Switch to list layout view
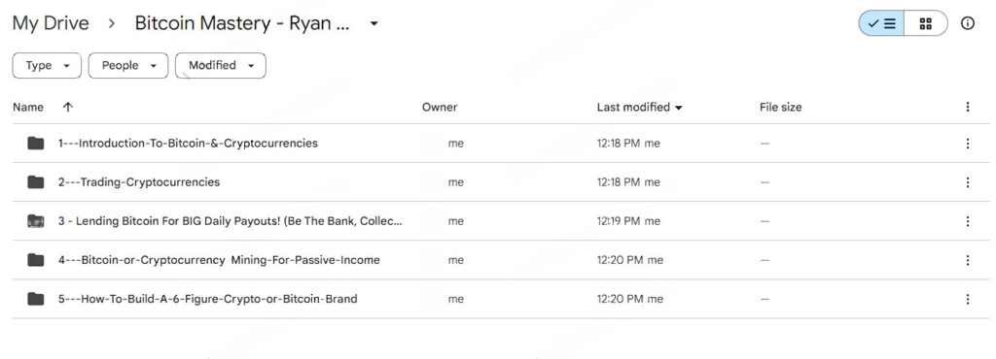This screenshot has height=359, width=996. click(881, 23)
